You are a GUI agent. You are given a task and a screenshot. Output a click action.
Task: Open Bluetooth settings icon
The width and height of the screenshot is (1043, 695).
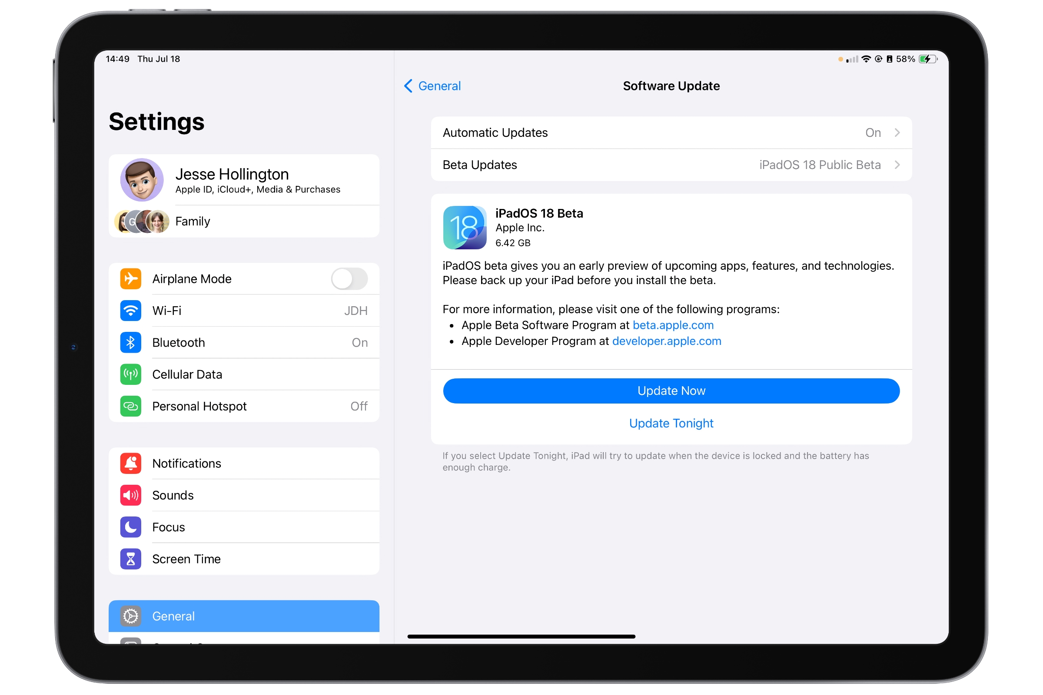pyautogui.click(x=130, y=341)
